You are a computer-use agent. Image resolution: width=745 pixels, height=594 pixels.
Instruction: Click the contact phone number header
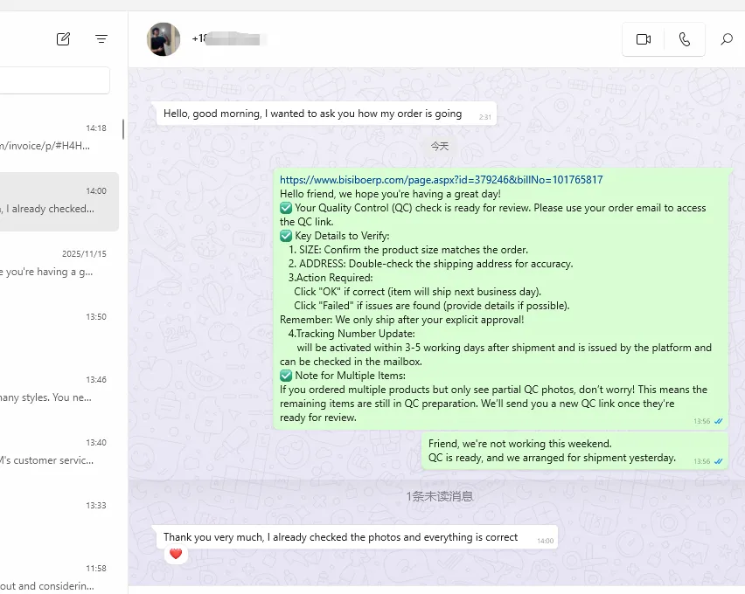(229, 39)
